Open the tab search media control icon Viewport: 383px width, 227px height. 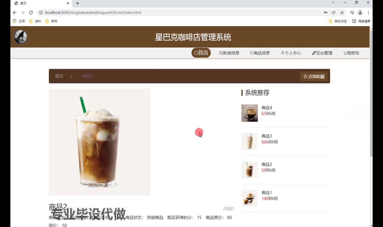point(352,13)
